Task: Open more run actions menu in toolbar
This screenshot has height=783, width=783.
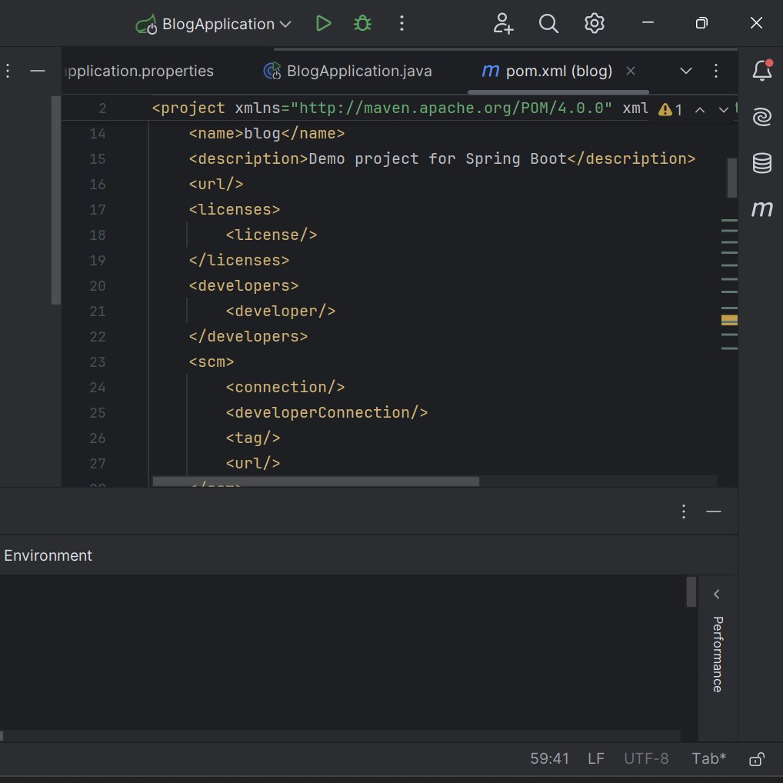Action: tap(401, 24)
